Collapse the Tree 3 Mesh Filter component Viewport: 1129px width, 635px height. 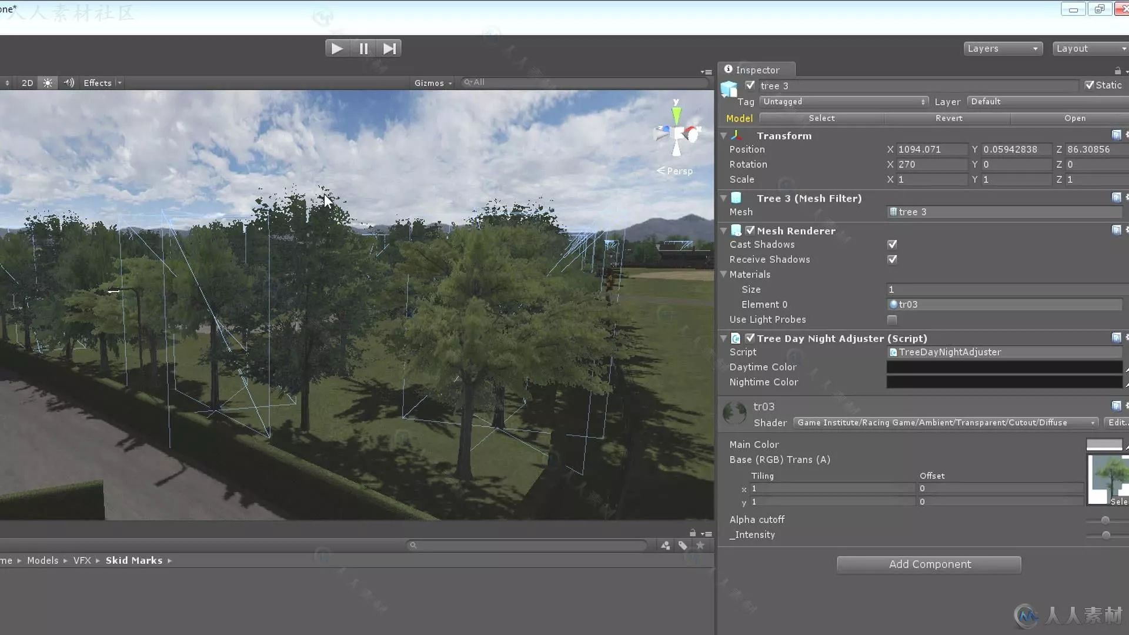click(x=724, y=198)
